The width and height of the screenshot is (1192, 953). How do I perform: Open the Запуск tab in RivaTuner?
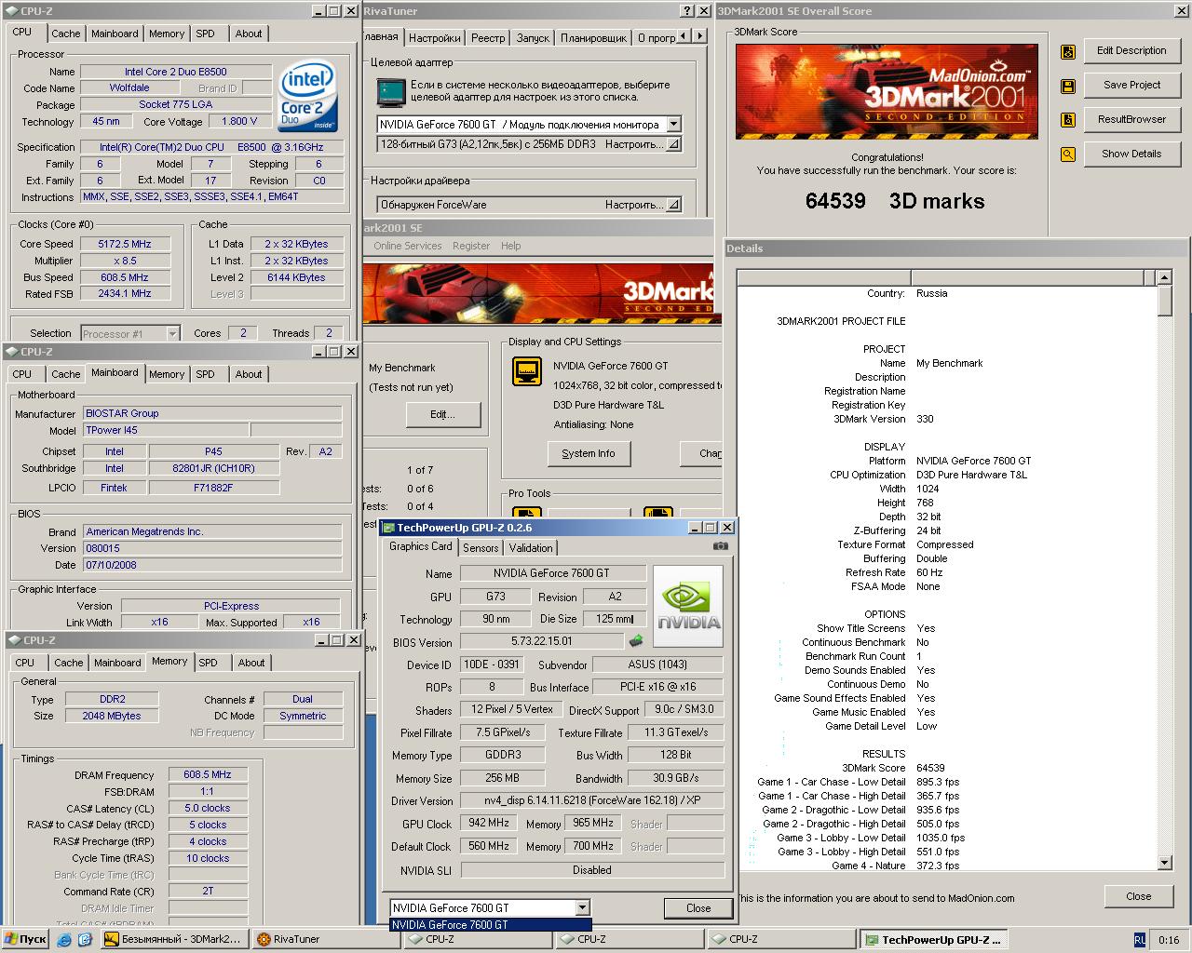coord(533,38)
